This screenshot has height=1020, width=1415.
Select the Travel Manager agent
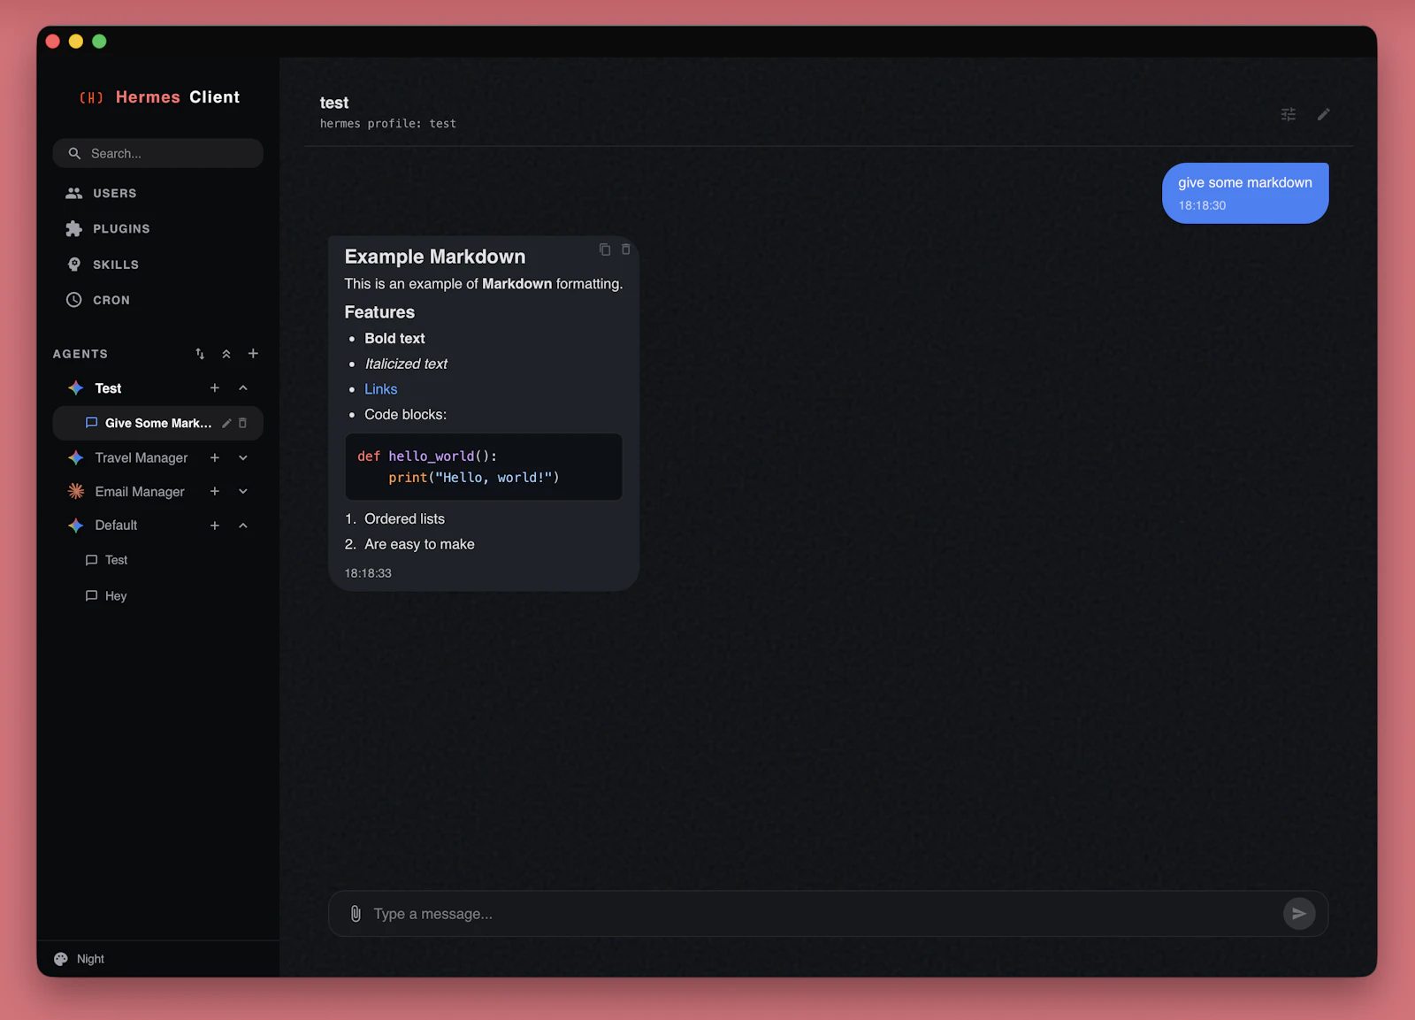pos(141,457)
